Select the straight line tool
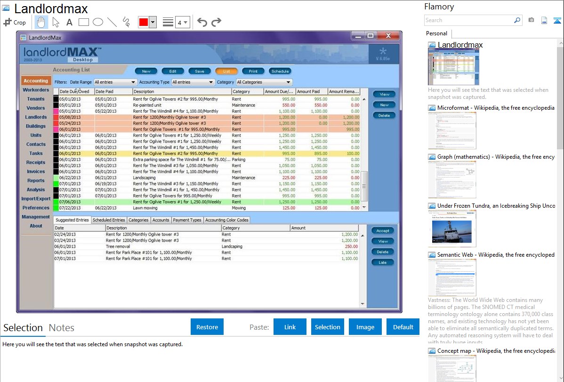 [x=112, y=22]
